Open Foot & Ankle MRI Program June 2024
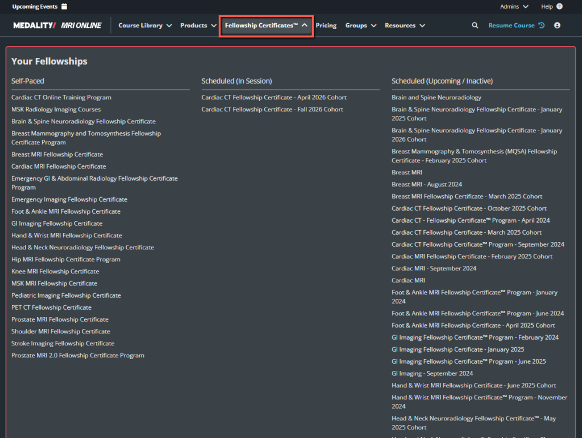 pos(477,314)
